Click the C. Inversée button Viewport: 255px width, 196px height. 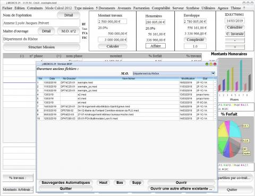coord(235,34)
